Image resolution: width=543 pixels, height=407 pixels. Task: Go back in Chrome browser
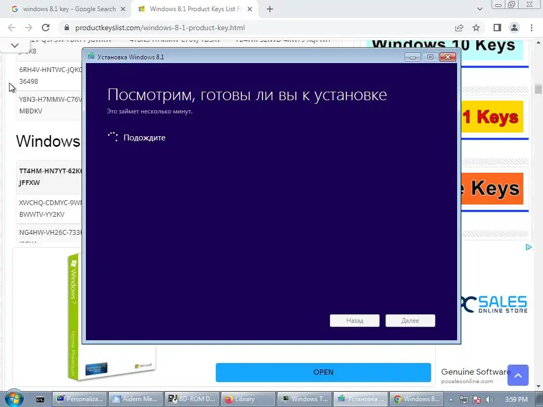pos(12,28)
